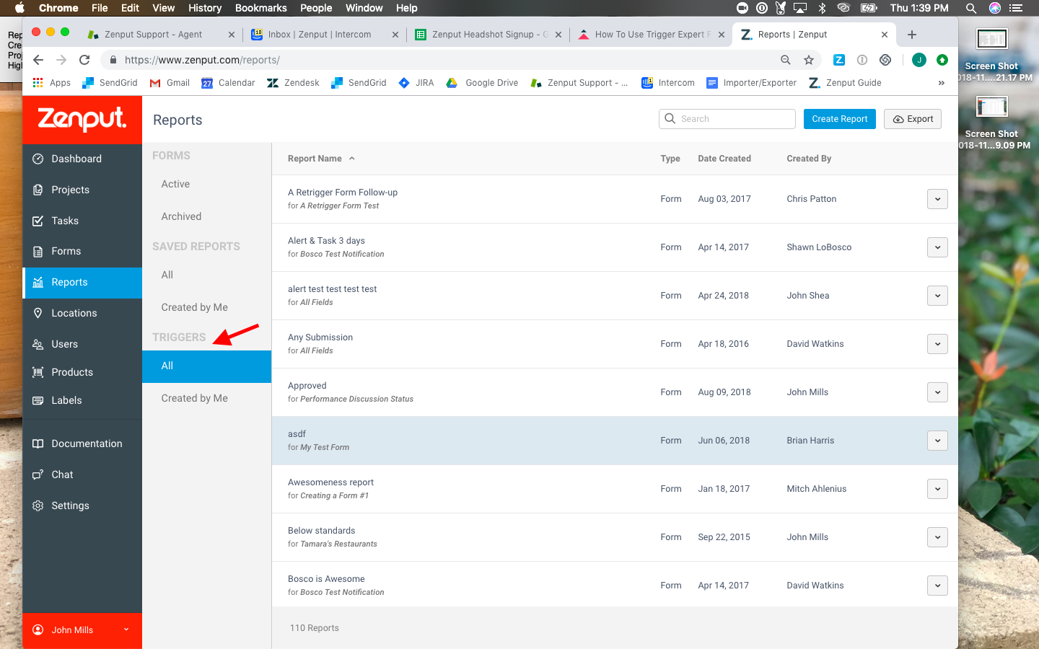Select Active under Forms

click(175, 184)
